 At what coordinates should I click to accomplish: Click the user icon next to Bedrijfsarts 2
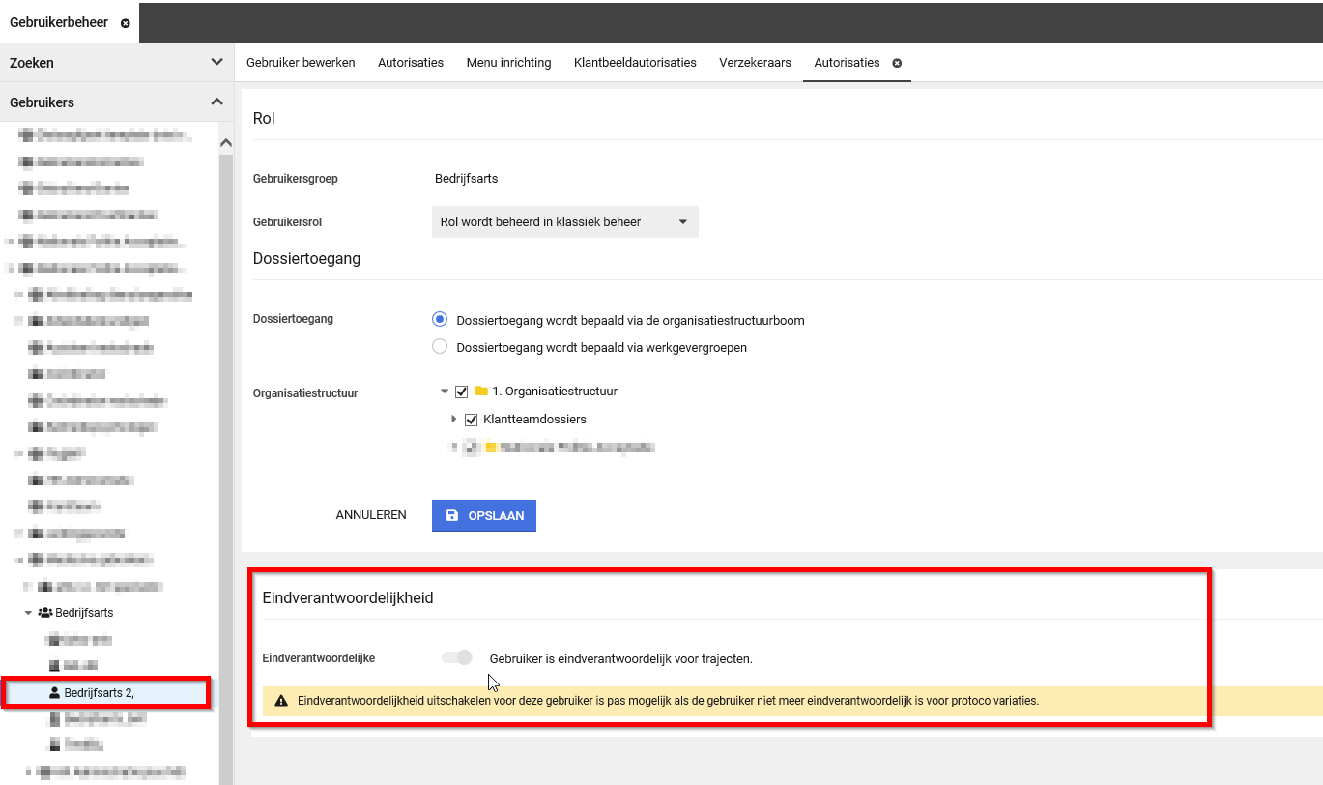(x=54, y=692)
